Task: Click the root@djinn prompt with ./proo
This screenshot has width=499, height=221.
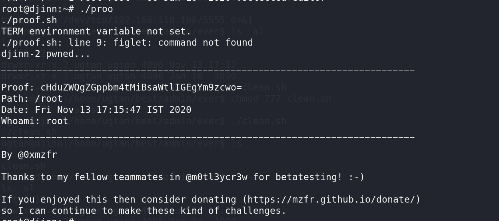Action: [x=57, y=9]
